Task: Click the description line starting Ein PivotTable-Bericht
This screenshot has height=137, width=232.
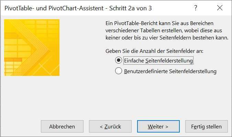Action: [159, 23]
